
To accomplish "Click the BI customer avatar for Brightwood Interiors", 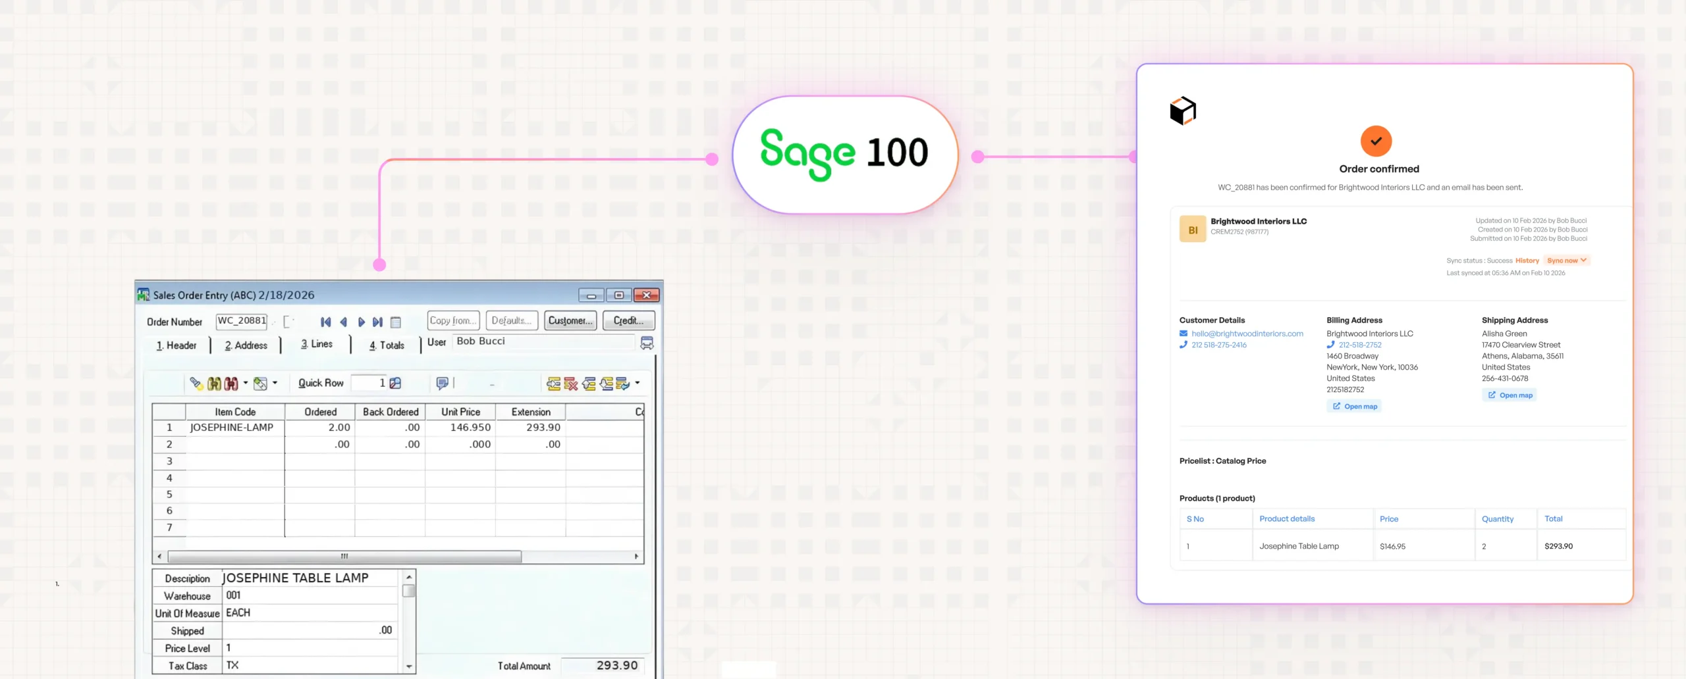I will pyautogui.click(x=1193, y=230).
